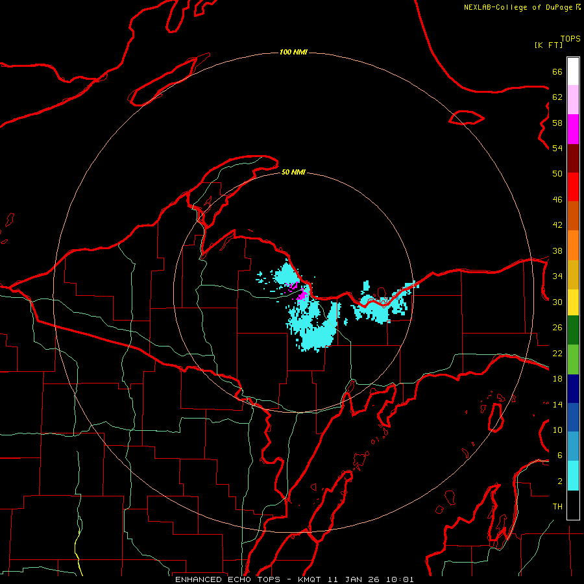Select the light green legend swatch
Image resolution: width=584 pixels, height=584 pixels.
(573, 359)
